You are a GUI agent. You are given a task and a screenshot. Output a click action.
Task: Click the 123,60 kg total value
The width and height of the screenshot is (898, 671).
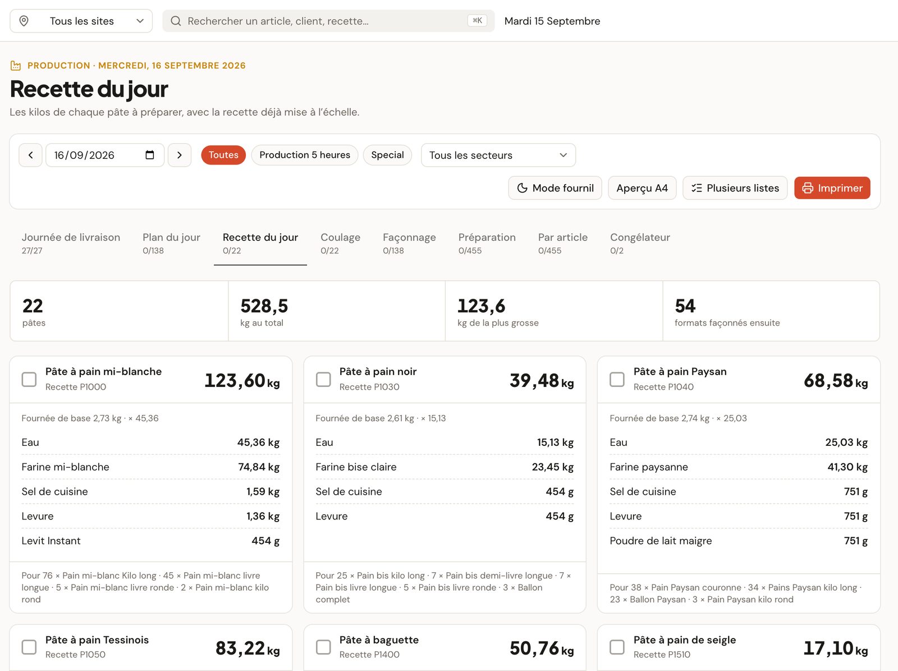pyautogui.click(x=242, y=381)
